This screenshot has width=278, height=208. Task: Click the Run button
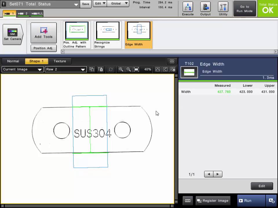tap(251, 200)
